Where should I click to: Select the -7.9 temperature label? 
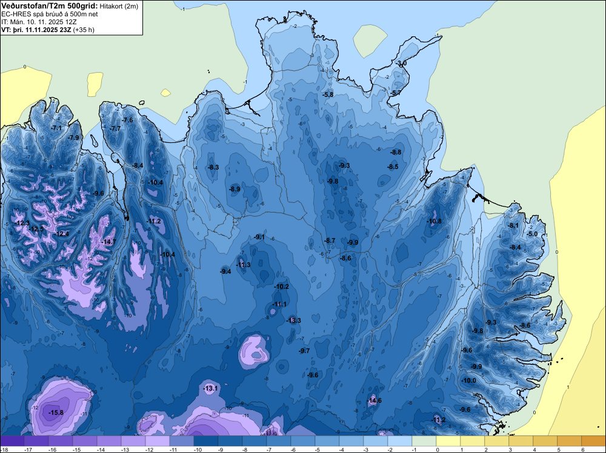click(73, 137)
